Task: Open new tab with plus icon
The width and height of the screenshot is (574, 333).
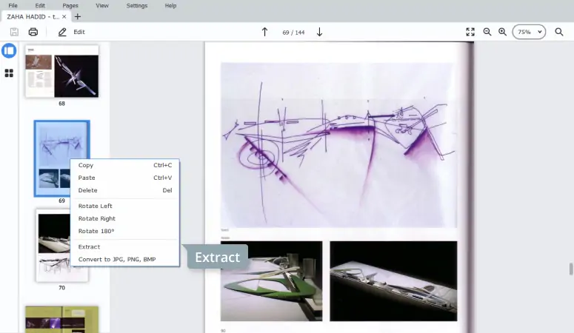Action: pyautogui.click(x=78, y=16)
